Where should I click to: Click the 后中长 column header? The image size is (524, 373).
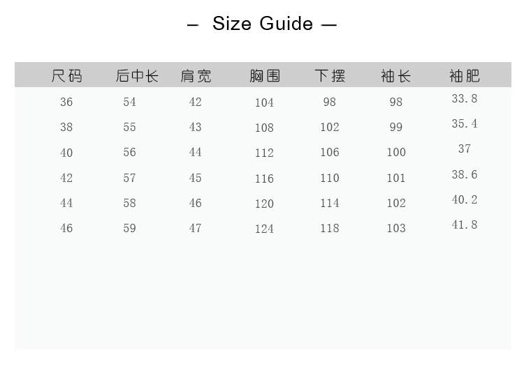(137, 75)
